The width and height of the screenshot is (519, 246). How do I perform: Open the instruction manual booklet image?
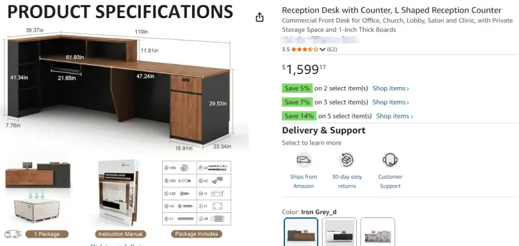tap(120, 192)
